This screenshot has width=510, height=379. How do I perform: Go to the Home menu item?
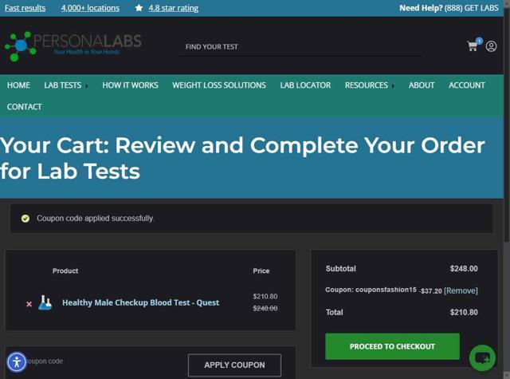18,85
